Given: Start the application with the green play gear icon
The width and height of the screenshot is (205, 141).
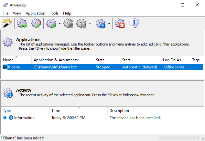Looking at the screenshot, I should (51, 23).
